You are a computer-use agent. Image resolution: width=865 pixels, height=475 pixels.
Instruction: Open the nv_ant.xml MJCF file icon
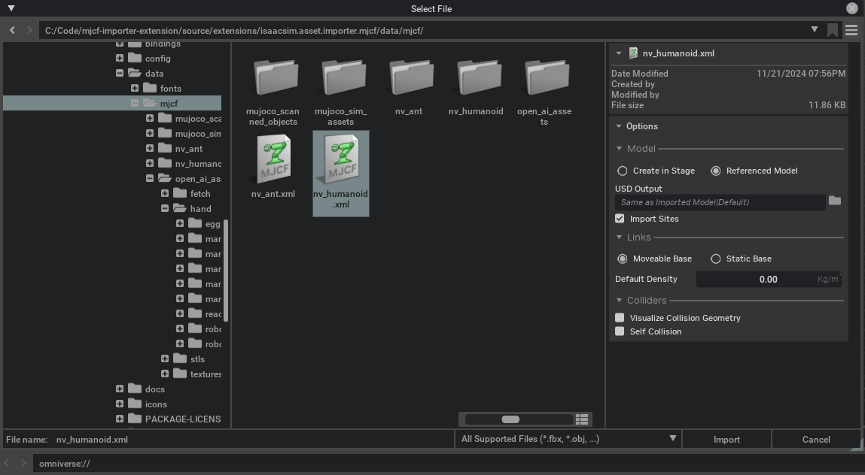click(x=271, y=159)
